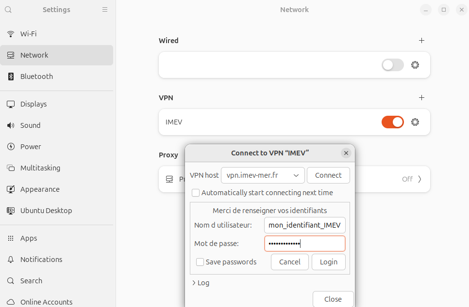Expand the Log section
This screenshot has height=307, width=469.
coord(201,283)
